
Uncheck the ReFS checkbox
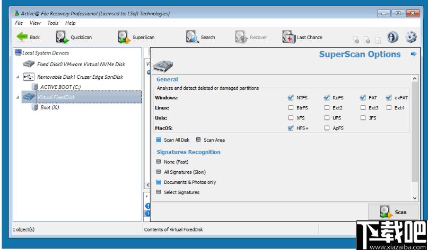327,98
